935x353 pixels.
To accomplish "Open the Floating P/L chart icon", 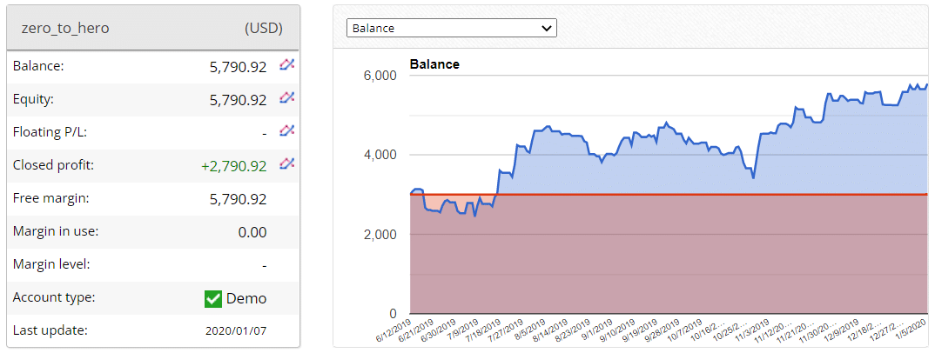I will 286,131.
